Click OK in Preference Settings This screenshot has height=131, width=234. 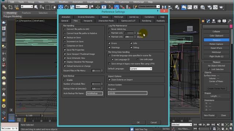[x=138, y=122]
